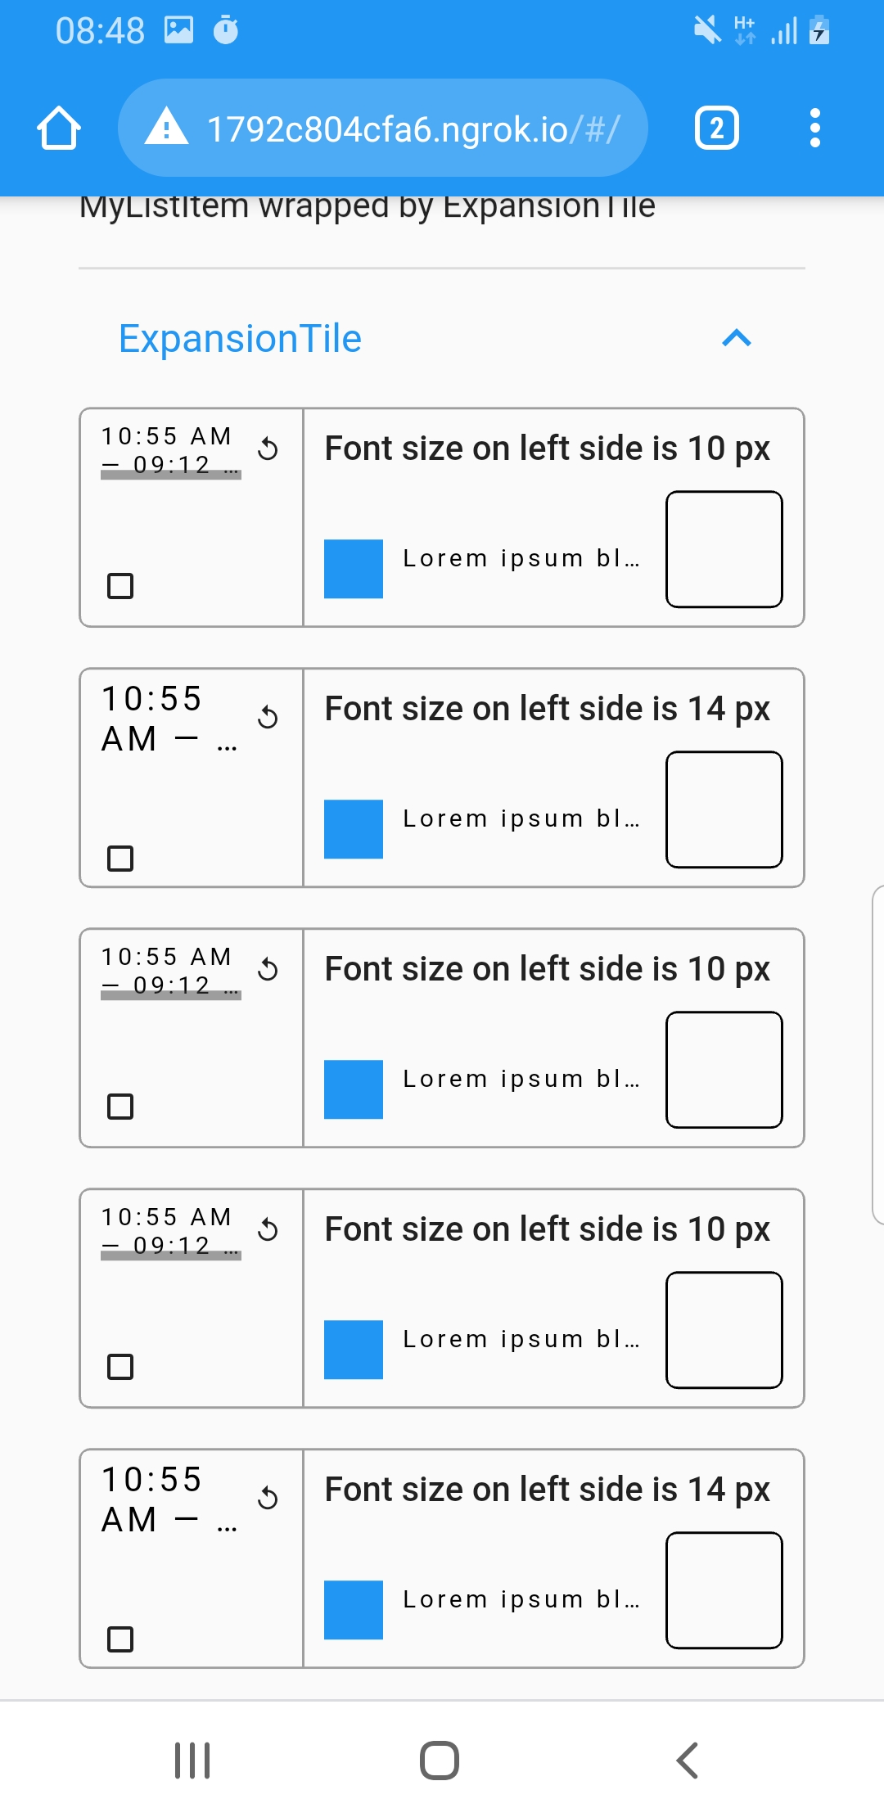This screenshot has height=1817, width=884.
Task: Click the stopwatch icon in the status bar
Action: [226, 29]
